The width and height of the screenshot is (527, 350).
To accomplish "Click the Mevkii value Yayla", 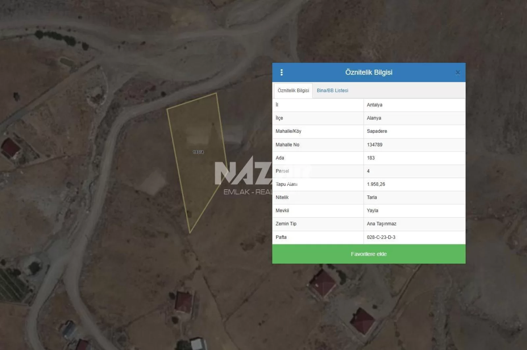I will click(x=373, y=211).
